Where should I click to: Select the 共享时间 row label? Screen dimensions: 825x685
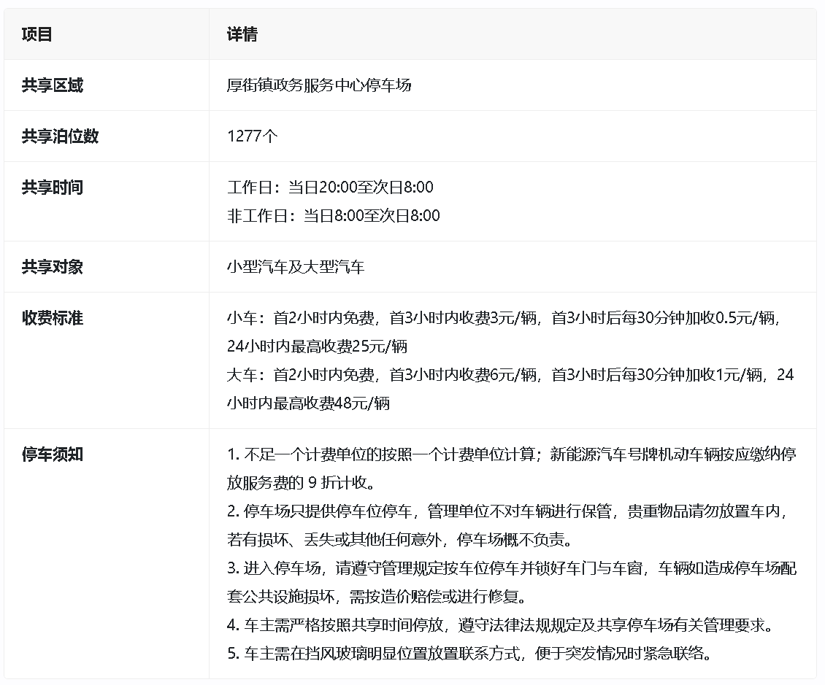(53, 187)
